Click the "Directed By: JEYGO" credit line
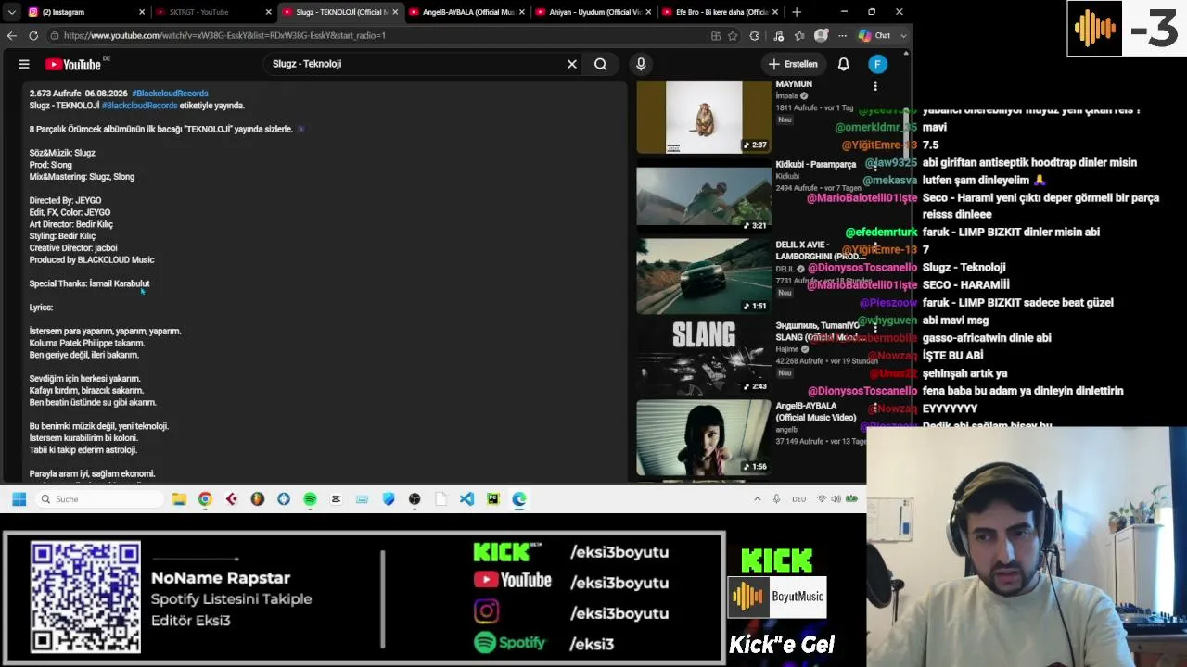 tap(65, 200)
